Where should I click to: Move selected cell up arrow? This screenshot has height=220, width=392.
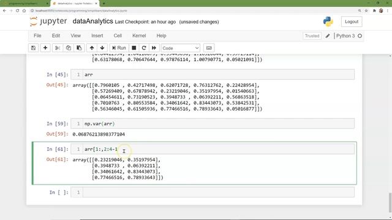point(92,48)
